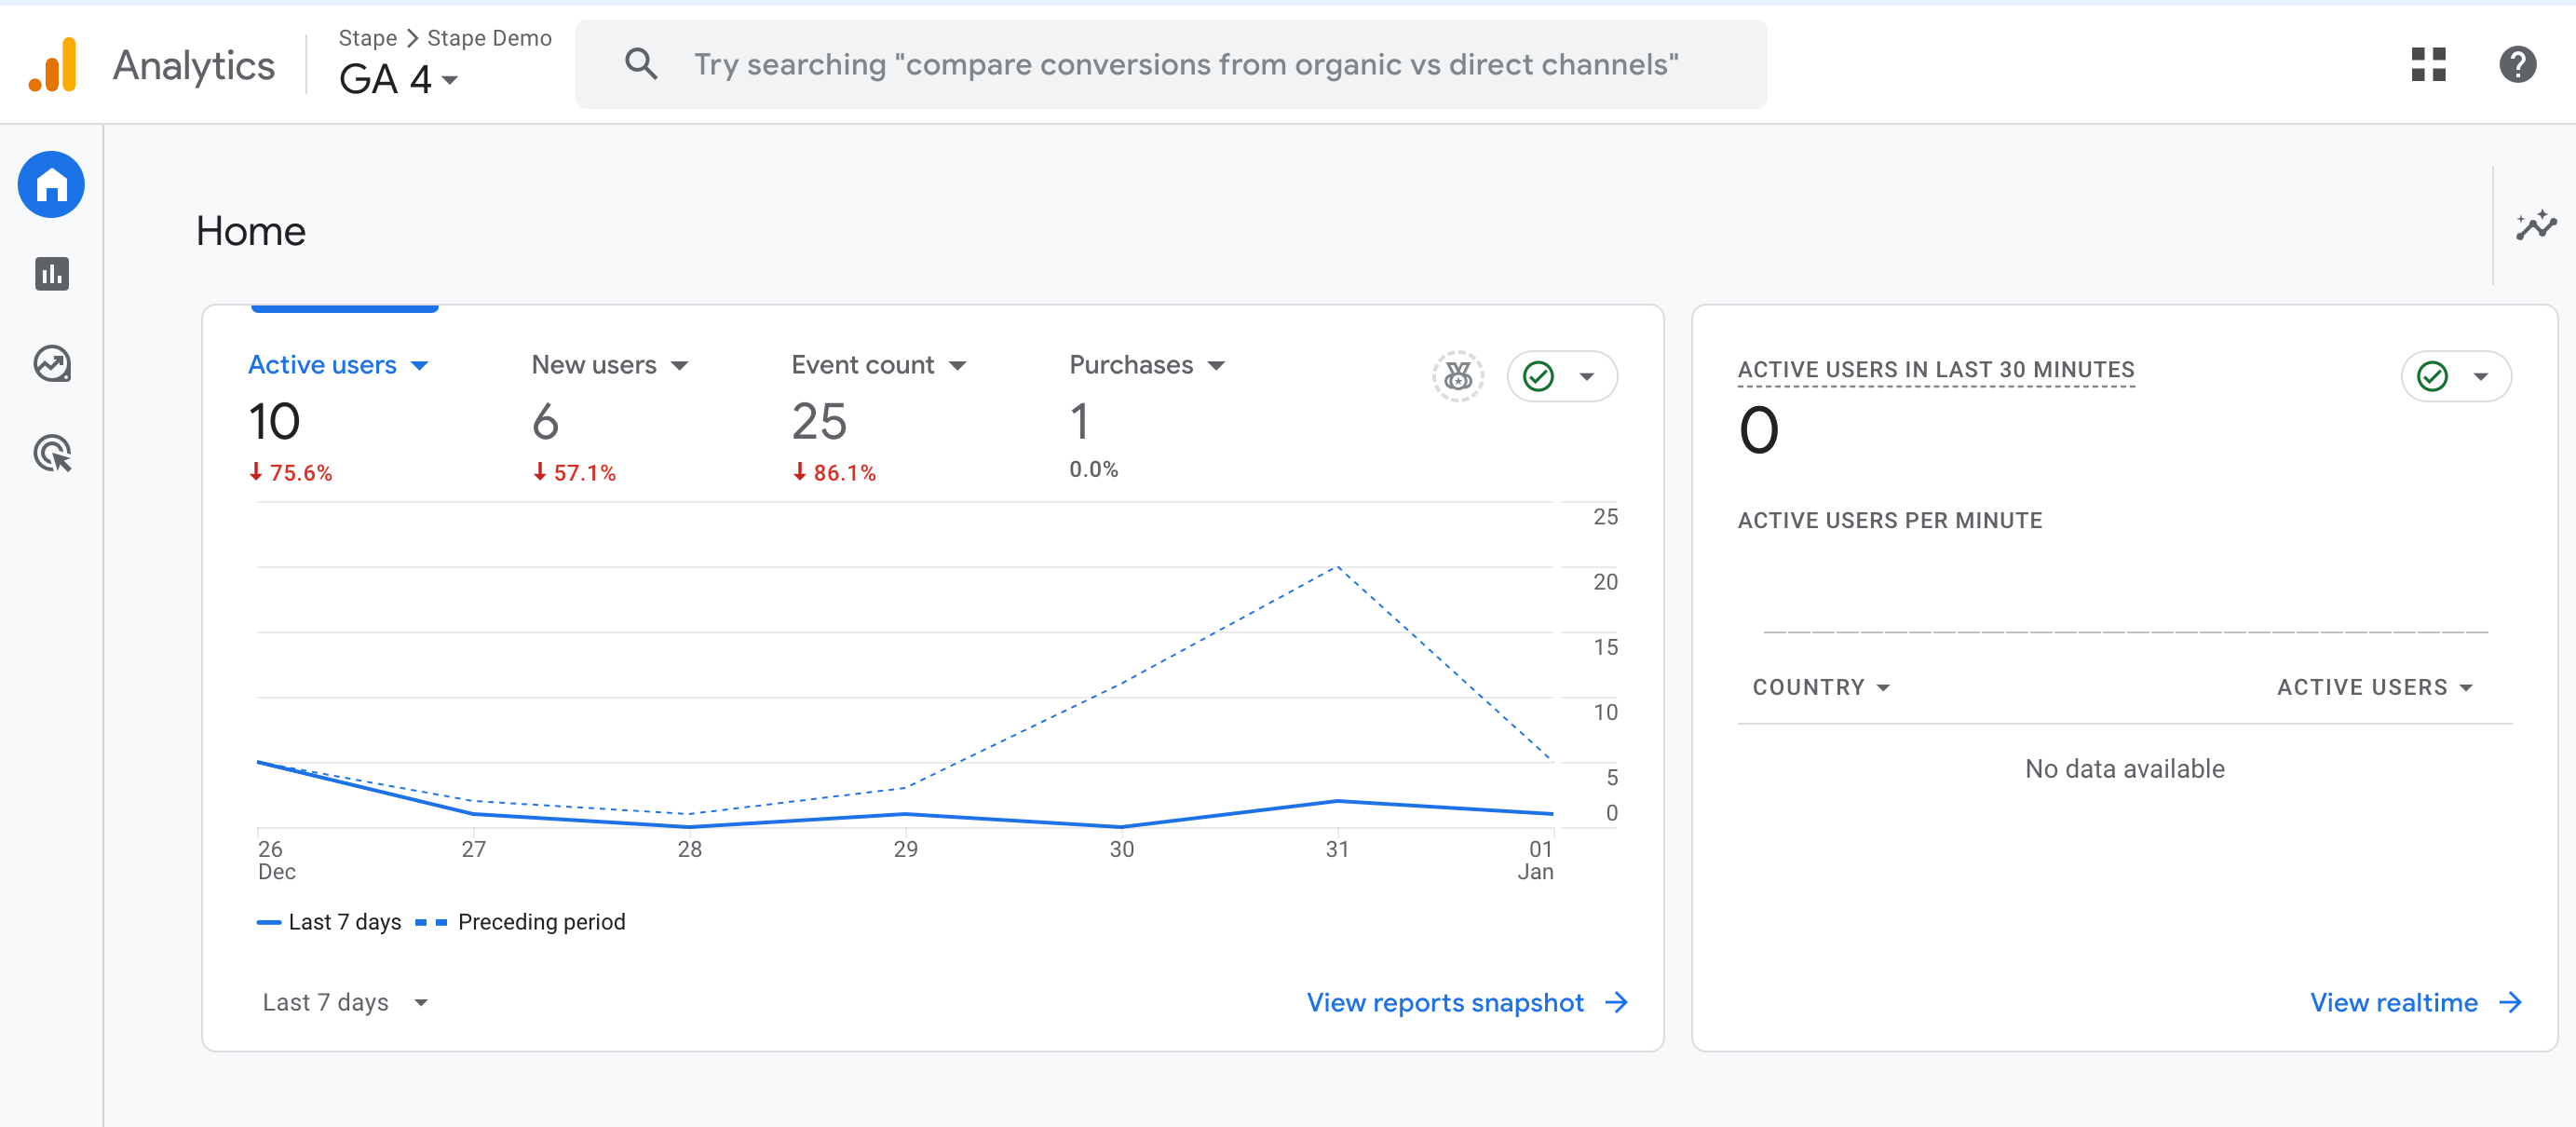Image resolution: width=2576 pixels, height=1127 pixels.
Task: Click the 26 Dec axis label
Action: [x=276, y=860]
